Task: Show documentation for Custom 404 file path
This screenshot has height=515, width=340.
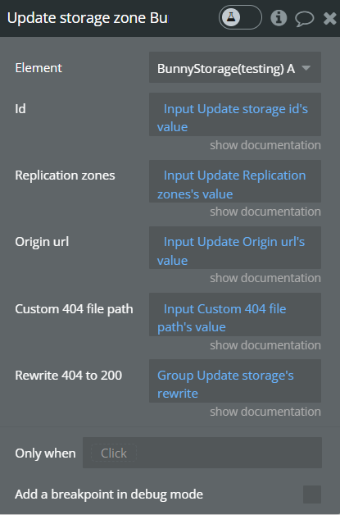Action: (265, 345)
